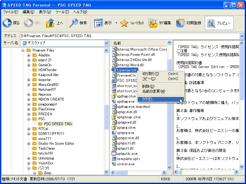The image size is (246, 184).
Task: Click the spdtag.chm help file icon
Action: (114, 96)
